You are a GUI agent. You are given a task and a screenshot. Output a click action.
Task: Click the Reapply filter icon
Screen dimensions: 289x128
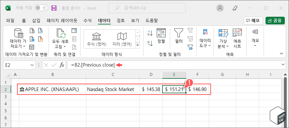(190, 39)
